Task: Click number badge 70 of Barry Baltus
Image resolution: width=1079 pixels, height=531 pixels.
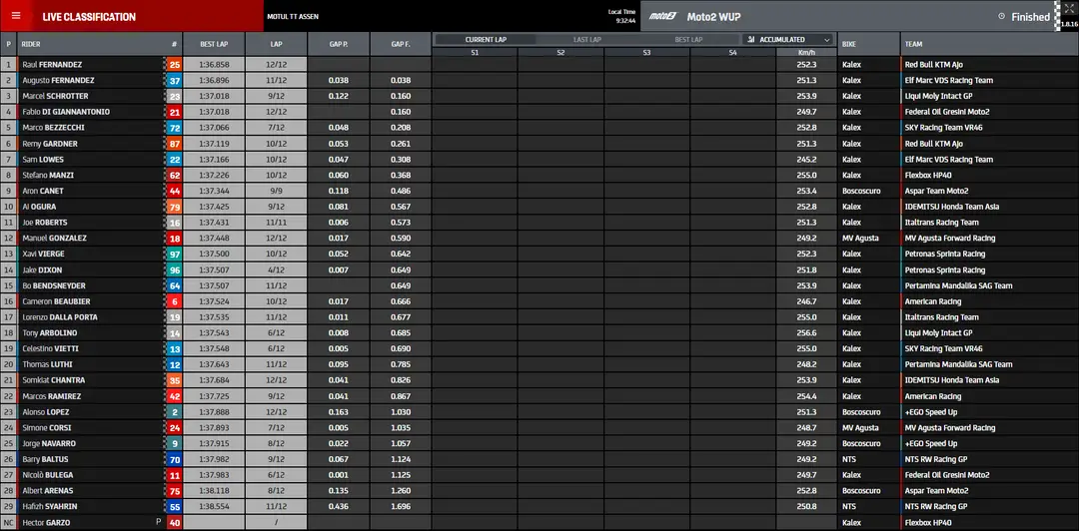Action: 174,459
